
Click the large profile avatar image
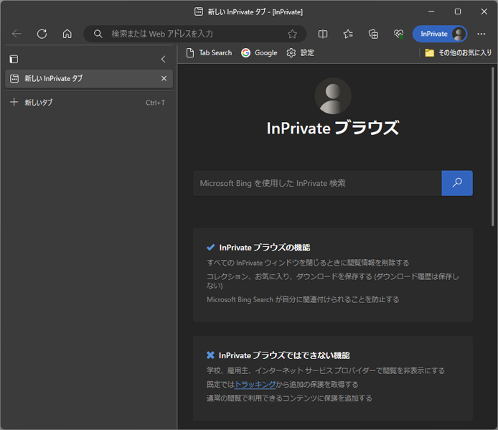(x=333, y=96)
